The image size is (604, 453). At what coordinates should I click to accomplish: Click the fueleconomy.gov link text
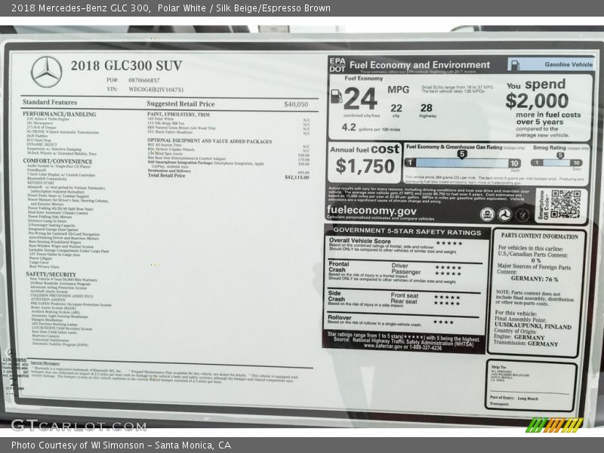pos(371,211)
